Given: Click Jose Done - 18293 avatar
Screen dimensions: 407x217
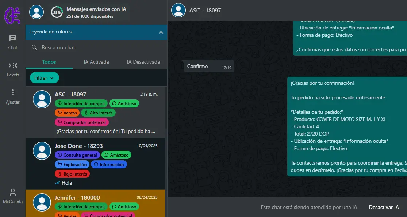Looking at the screenshot, I should point(42,151).
